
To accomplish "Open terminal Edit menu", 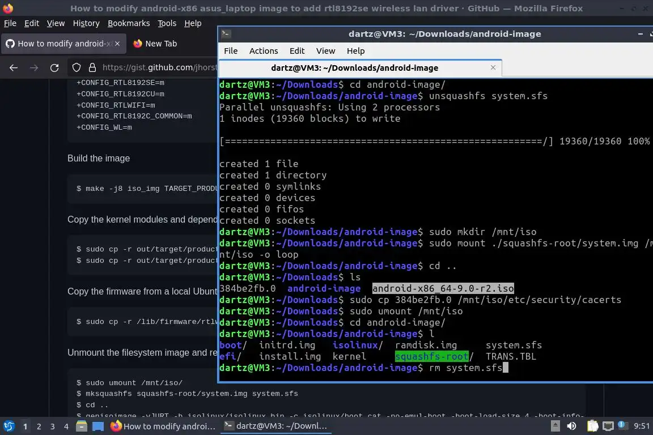I will [297, 51].
